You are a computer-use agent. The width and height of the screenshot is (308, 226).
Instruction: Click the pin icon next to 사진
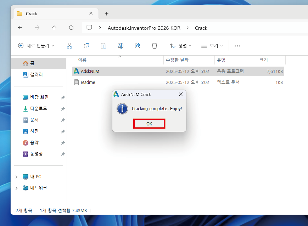coord(63,131)
